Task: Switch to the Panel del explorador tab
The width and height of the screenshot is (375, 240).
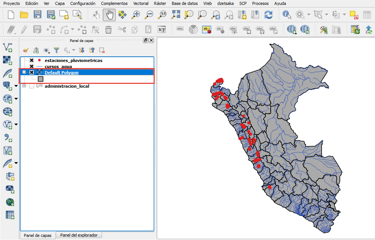Action: pos(78,235)
